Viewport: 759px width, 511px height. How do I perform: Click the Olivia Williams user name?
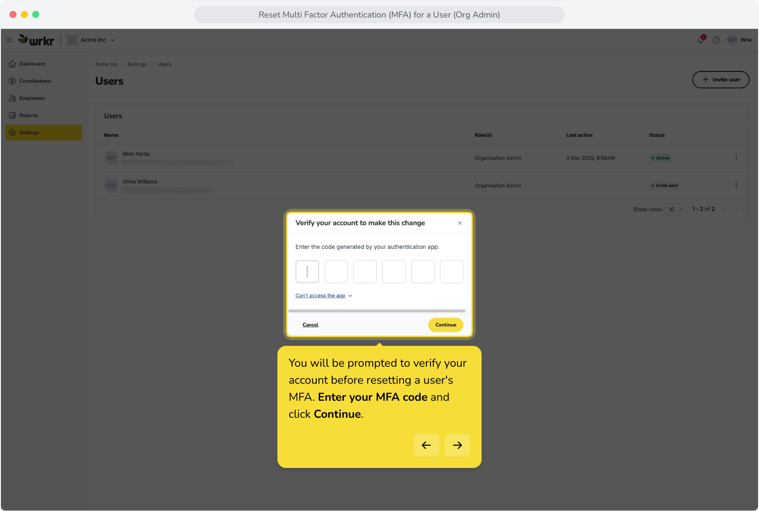coord(140,182)
